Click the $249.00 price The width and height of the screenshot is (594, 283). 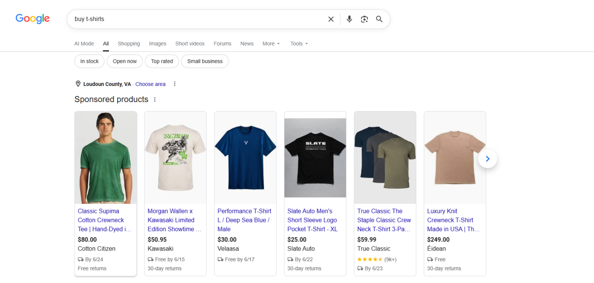click(438, 239)
